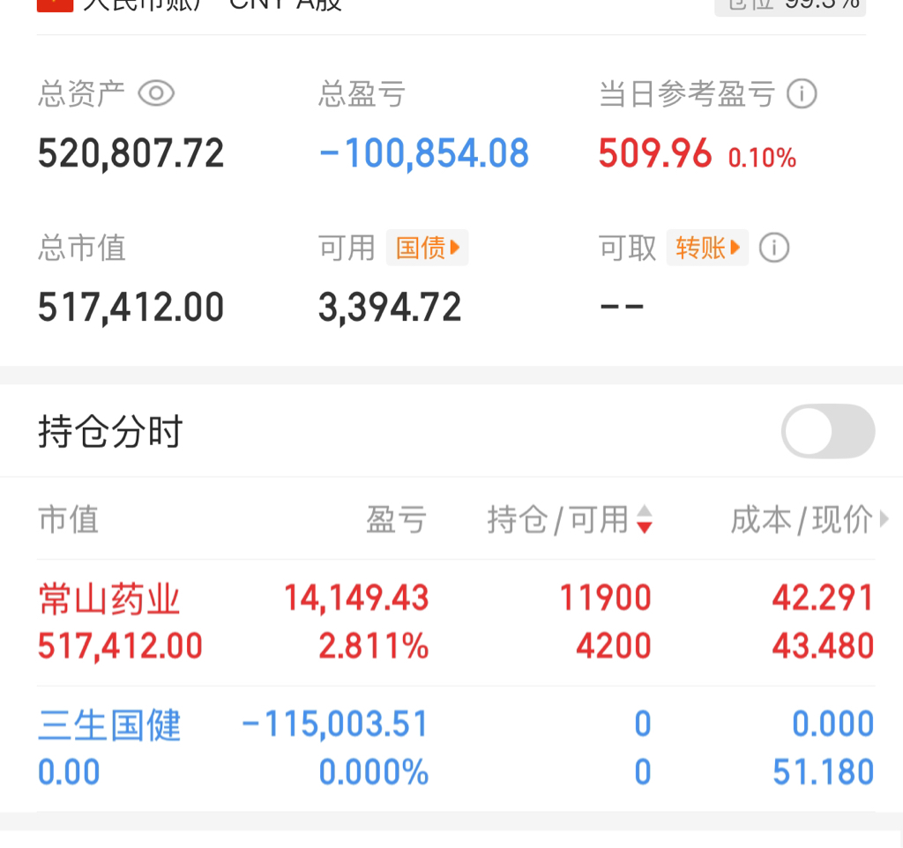Image resolution: width=903 pixels, height=848 pixels.
Task: Tap daily profit value 509.96
Action: pyautogui.click(x=655, y=153)
